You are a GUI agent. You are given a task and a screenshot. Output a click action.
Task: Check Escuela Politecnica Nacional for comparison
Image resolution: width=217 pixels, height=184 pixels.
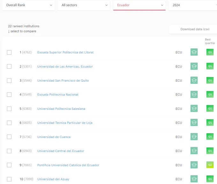9,95
